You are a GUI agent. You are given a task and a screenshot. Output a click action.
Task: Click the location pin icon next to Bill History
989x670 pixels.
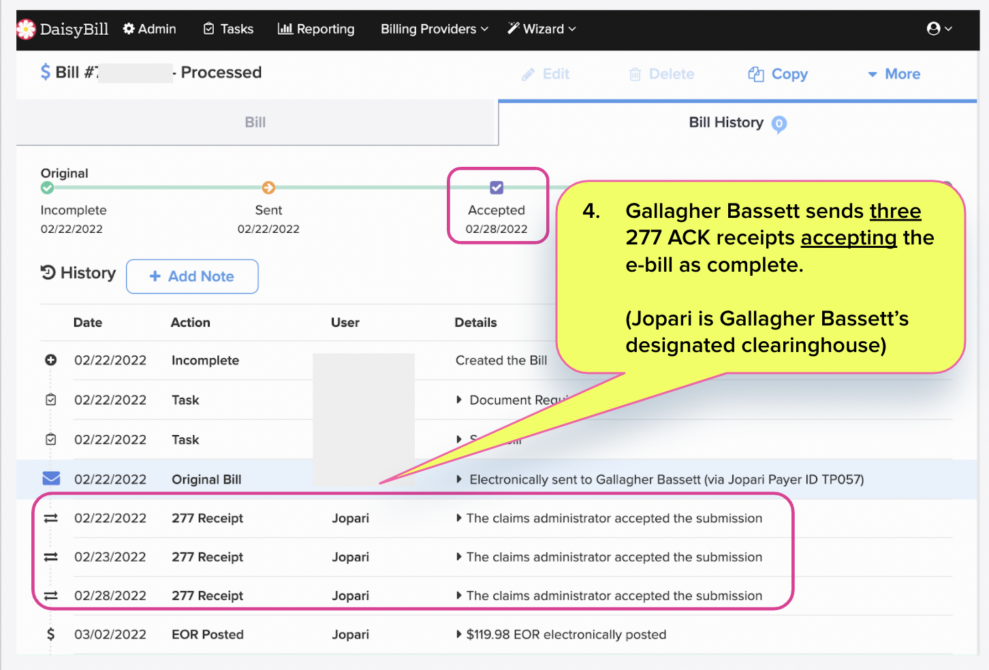(x=779, y=125)
